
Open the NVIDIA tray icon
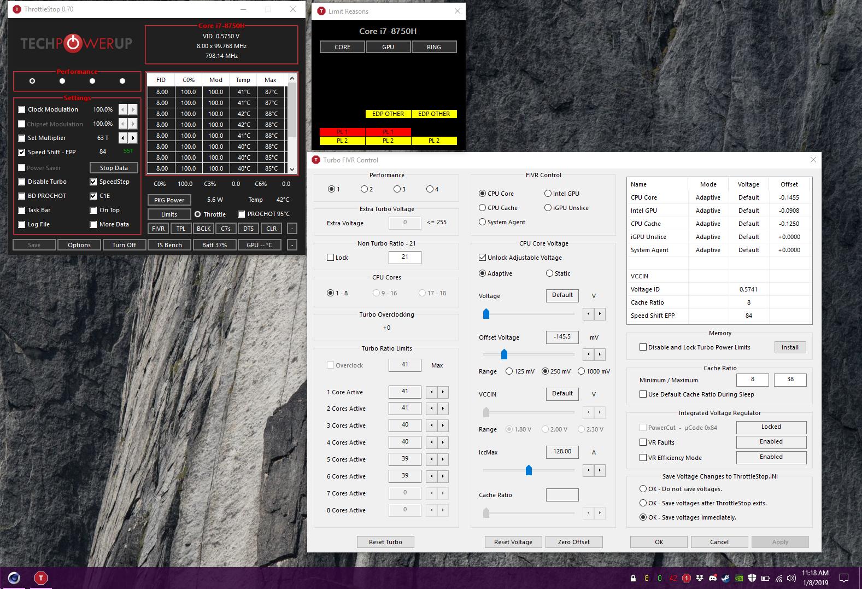point(739,578)
